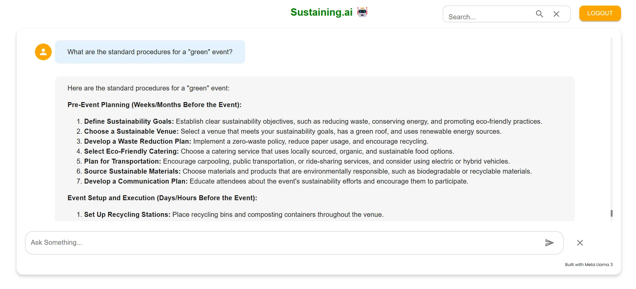Click the Event Setup and Execution heading
The height and width of the screenshot is (289, 636).
coord(162,198)
